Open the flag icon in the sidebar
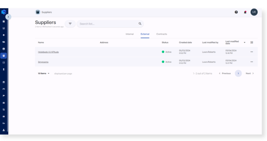The height and width of the screenshot is (141, 267). [x=4, y=96]
